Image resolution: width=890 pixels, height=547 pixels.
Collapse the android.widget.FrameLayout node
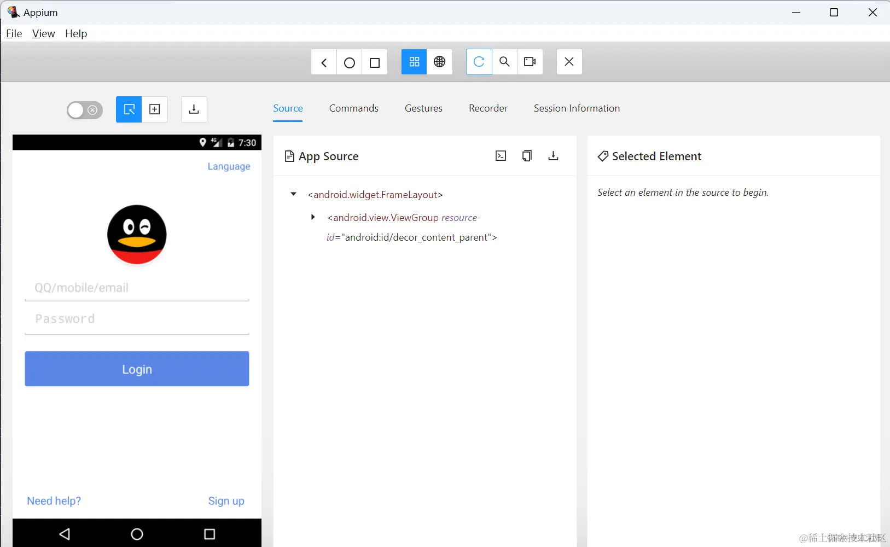coord(294,194)
